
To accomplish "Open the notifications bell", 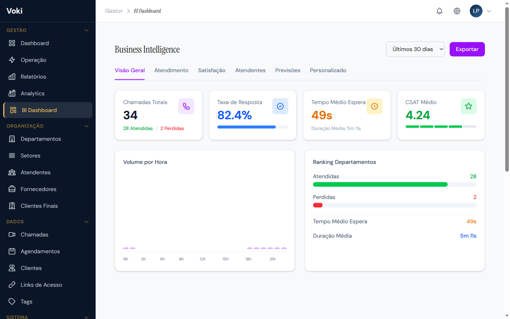I will pos(439,11).
